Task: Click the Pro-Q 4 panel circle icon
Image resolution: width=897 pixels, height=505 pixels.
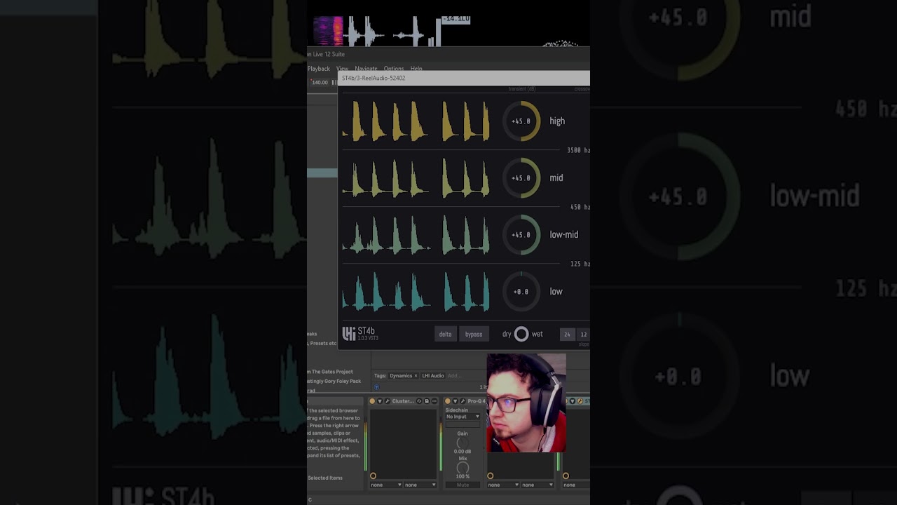Action: click(x=490, y=476)
